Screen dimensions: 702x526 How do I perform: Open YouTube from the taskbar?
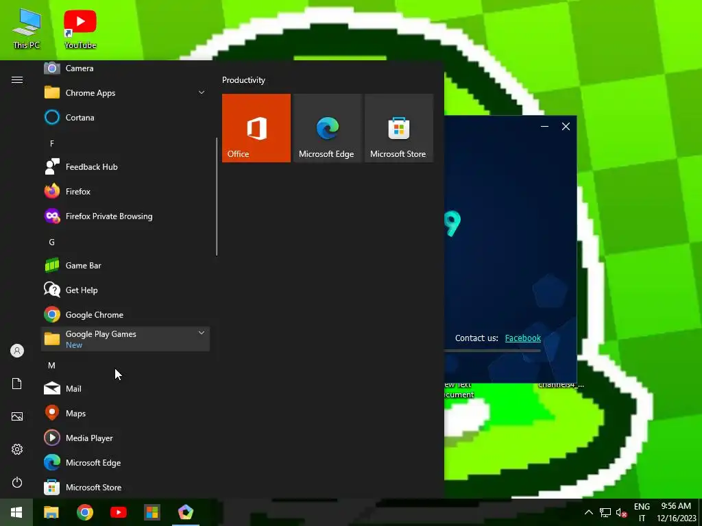click(118, 512)
